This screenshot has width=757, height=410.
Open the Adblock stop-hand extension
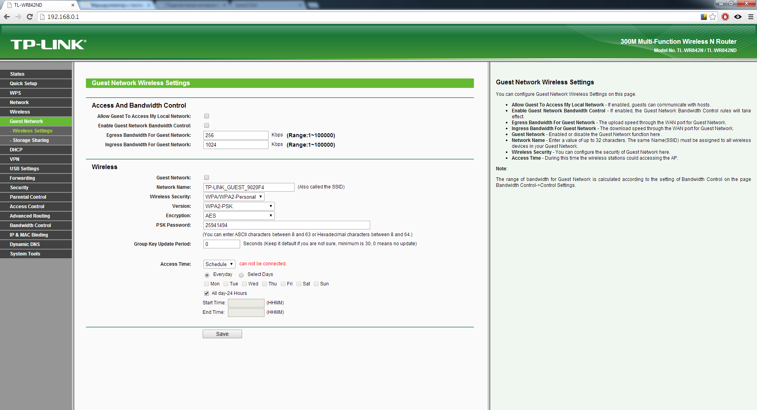click(725, 17)
